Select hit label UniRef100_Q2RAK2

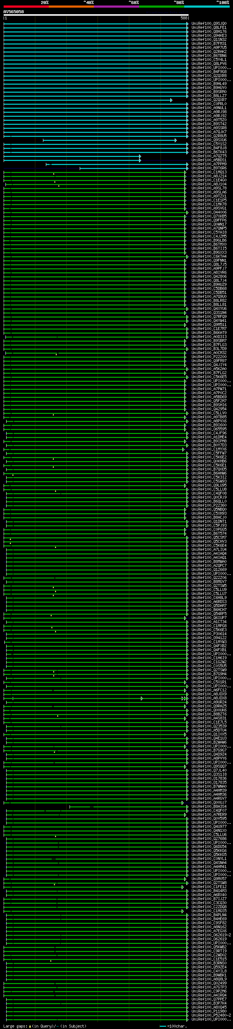pos(209,51)
